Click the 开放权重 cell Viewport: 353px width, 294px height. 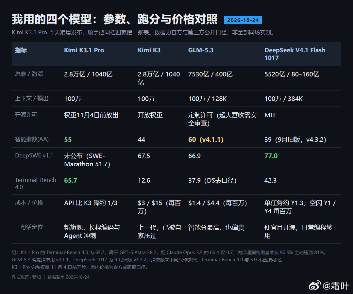150,115
